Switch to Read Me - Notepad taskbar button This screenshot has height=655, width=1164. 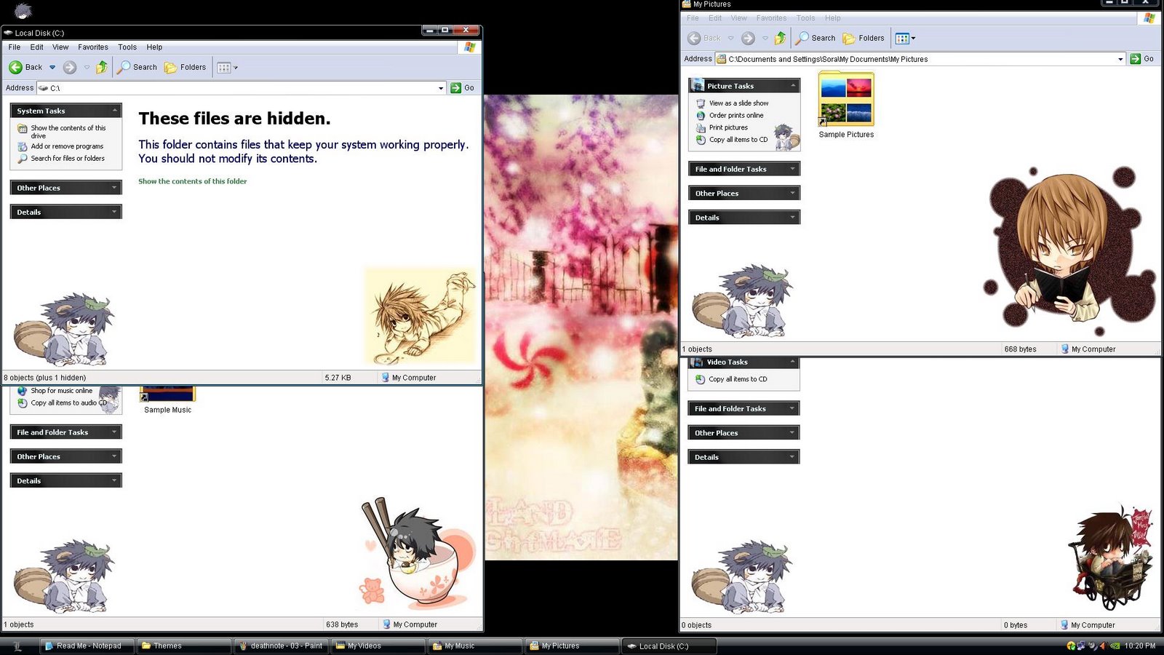(x=87, y=646)
